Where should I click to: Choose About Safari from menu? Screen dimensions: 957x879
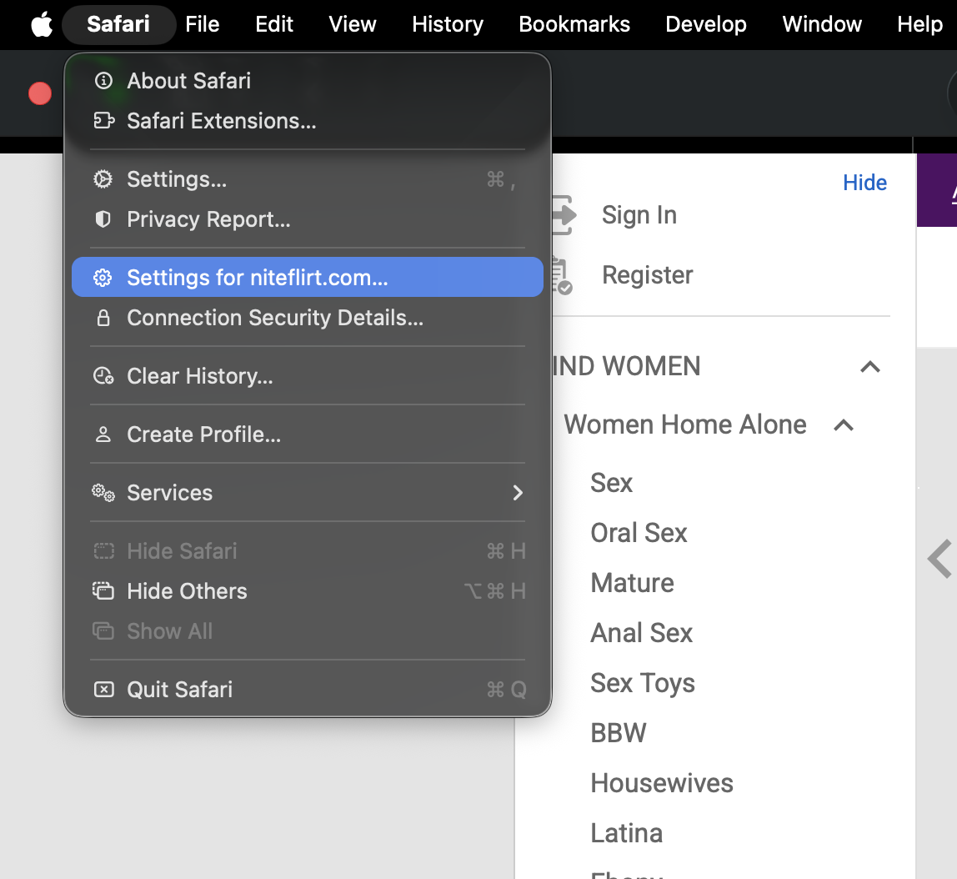pos(308,81)
